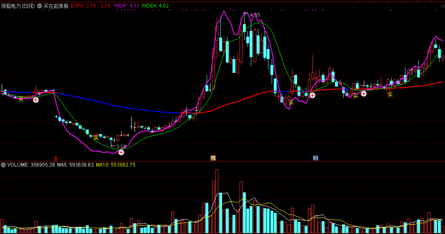
Task: Select the 3.18 low price label
Action: click(x=121, y=147)
